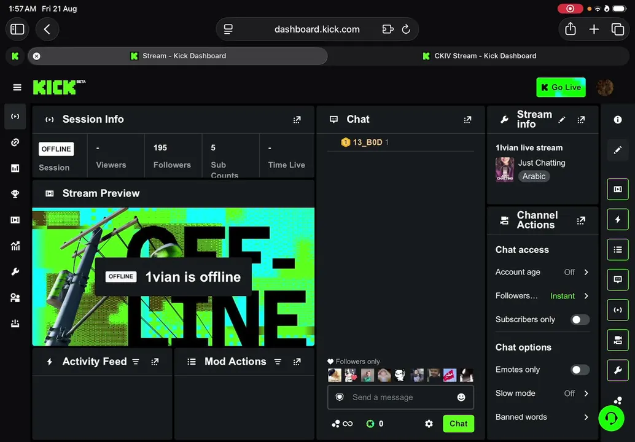Image resolution: width=635 pixels, height=442 pixels.
Task: Click the Kick points balance 0
Action: [x=375, y=424]
